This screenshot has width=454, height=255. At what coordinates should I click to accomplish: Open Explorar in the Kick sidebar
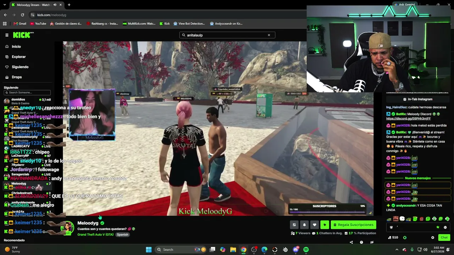pos(18,57)
